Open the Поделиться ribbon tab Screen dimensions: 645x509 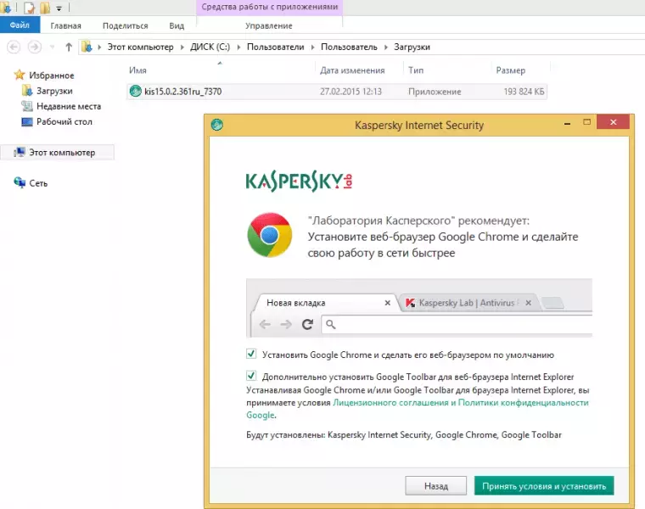click(x=125, y=25)
